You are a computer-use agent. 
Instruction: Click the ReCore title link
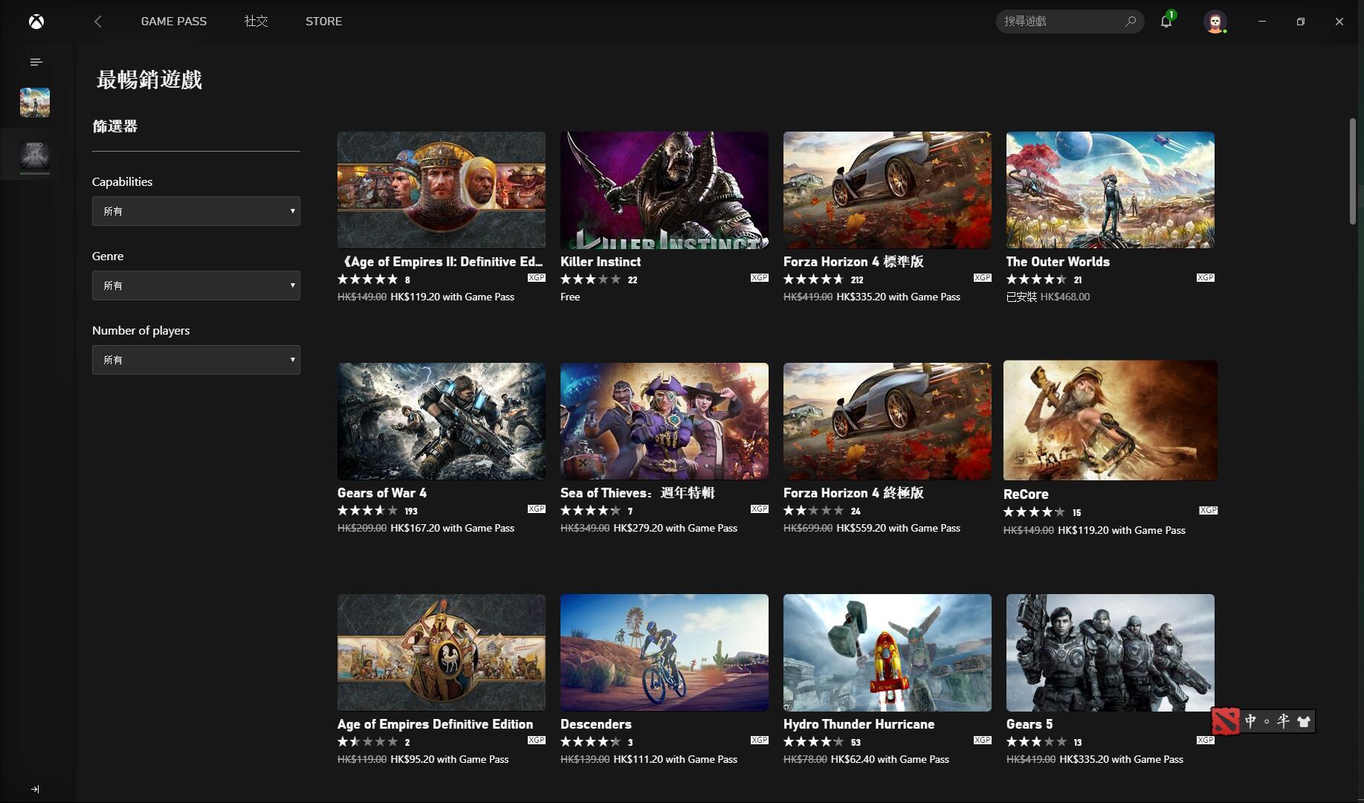[1026, 494]
